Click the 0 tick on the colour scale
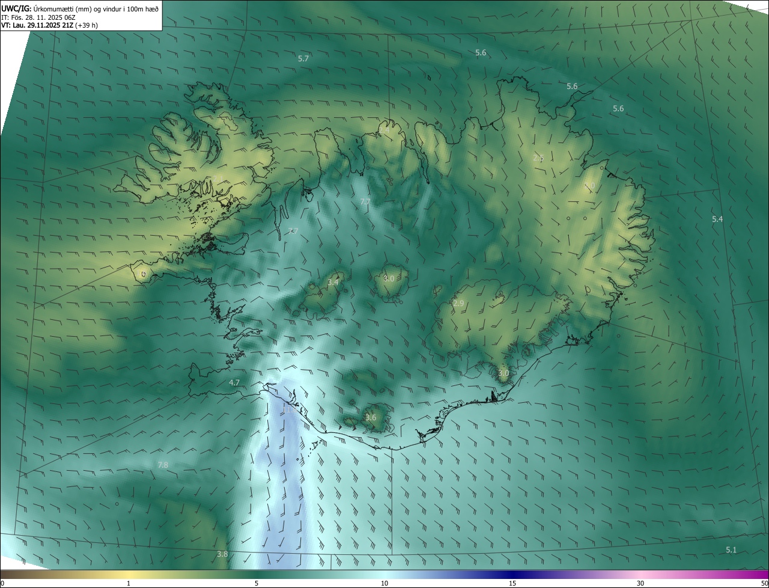Viewport: 769px width, 588px height. coord(2,583)
